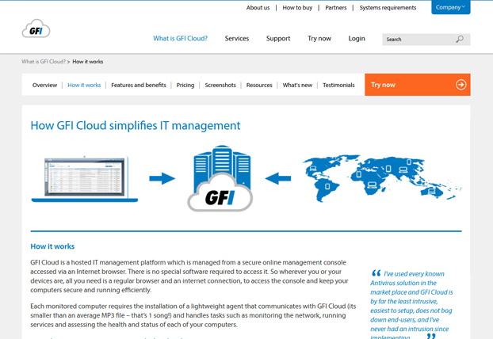493x339 pixels.
Task: Open the Login page
Action: click(x=357, y=38)
